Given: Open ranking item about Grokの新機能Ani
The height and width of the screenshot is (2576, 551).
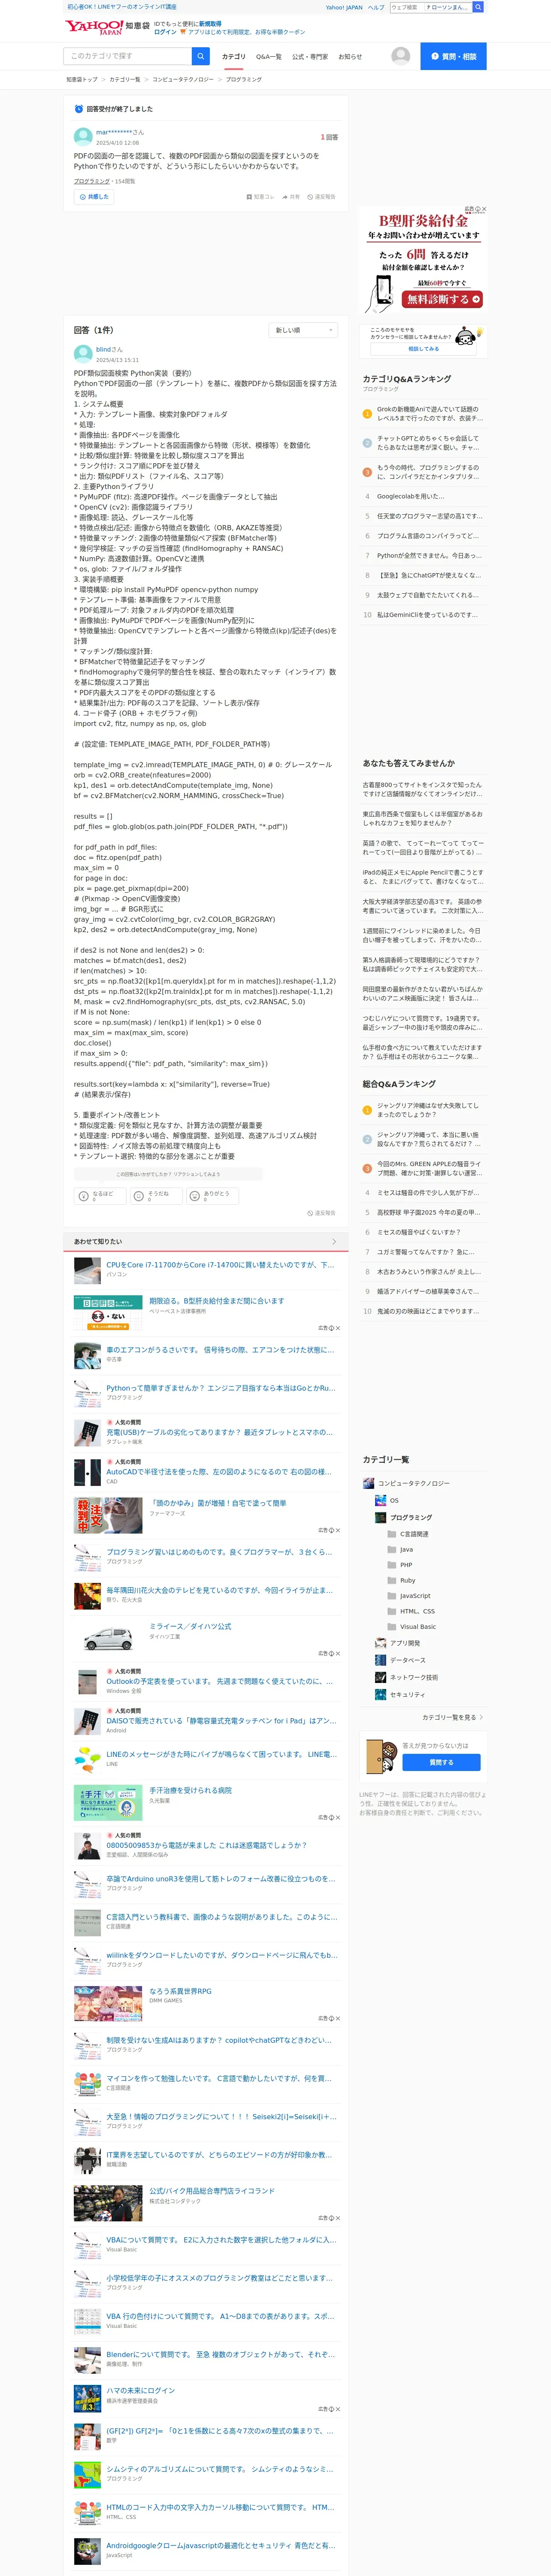Looking at the screenshot, I should coord(430,414).
